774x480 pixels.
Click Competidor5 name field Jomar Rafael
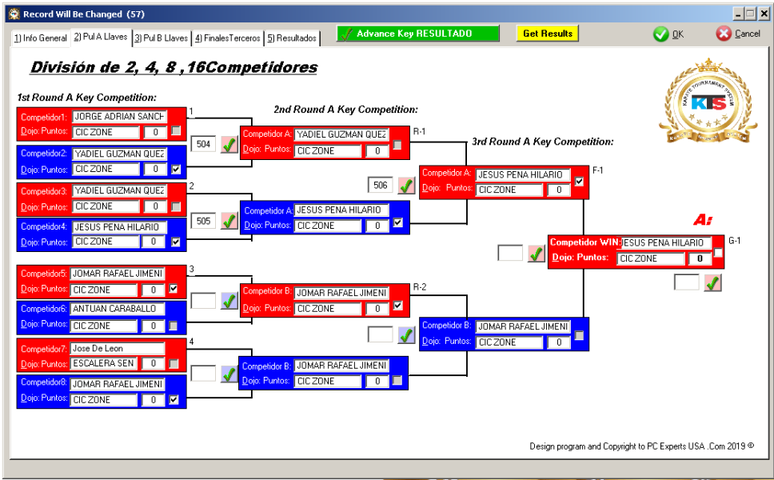118,274
